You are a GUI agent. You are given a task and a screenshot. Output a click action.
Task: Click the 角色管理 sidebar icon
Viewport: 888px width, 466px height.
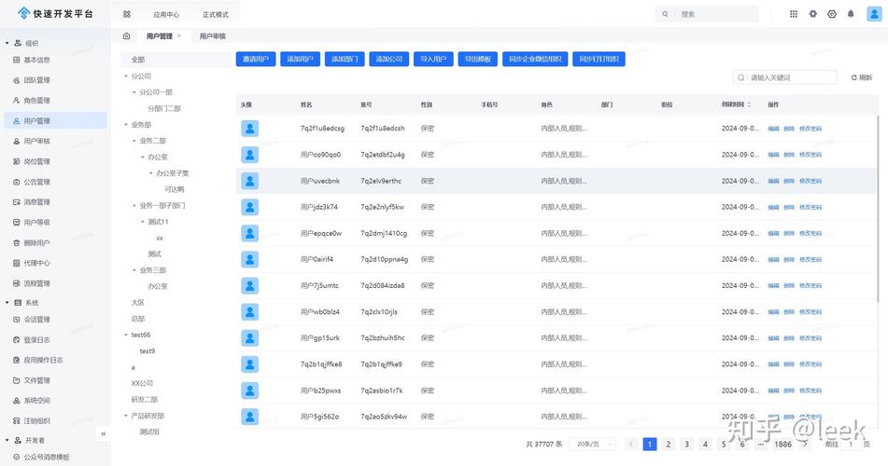[x=17, y=101]
